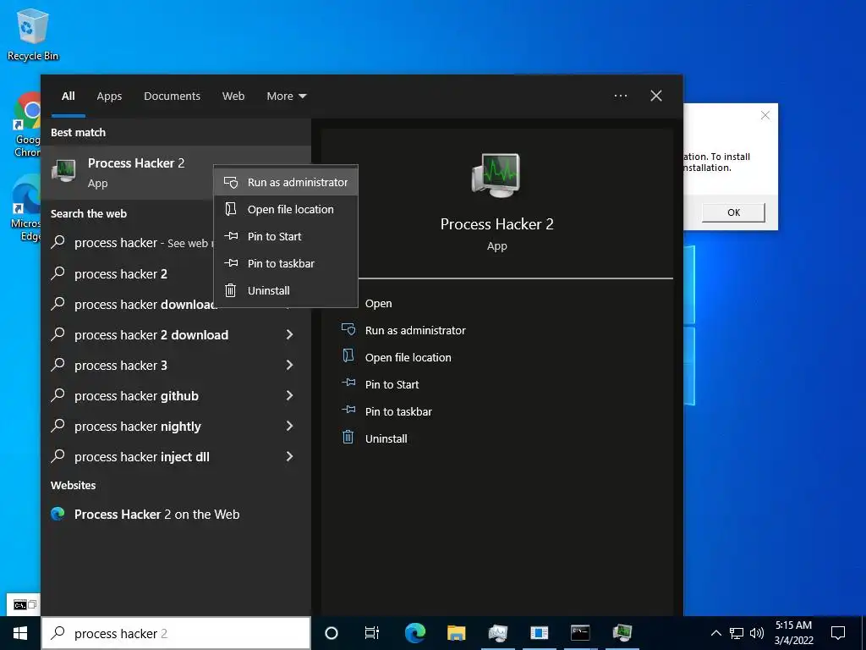
Task: Select suggestion 'process hacker nightly'
Action: click(x=138, y=427)
